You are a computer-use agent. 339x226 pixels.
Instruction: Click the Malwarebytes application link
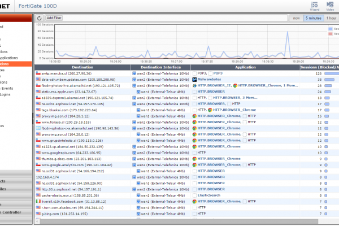click(209, 79)
